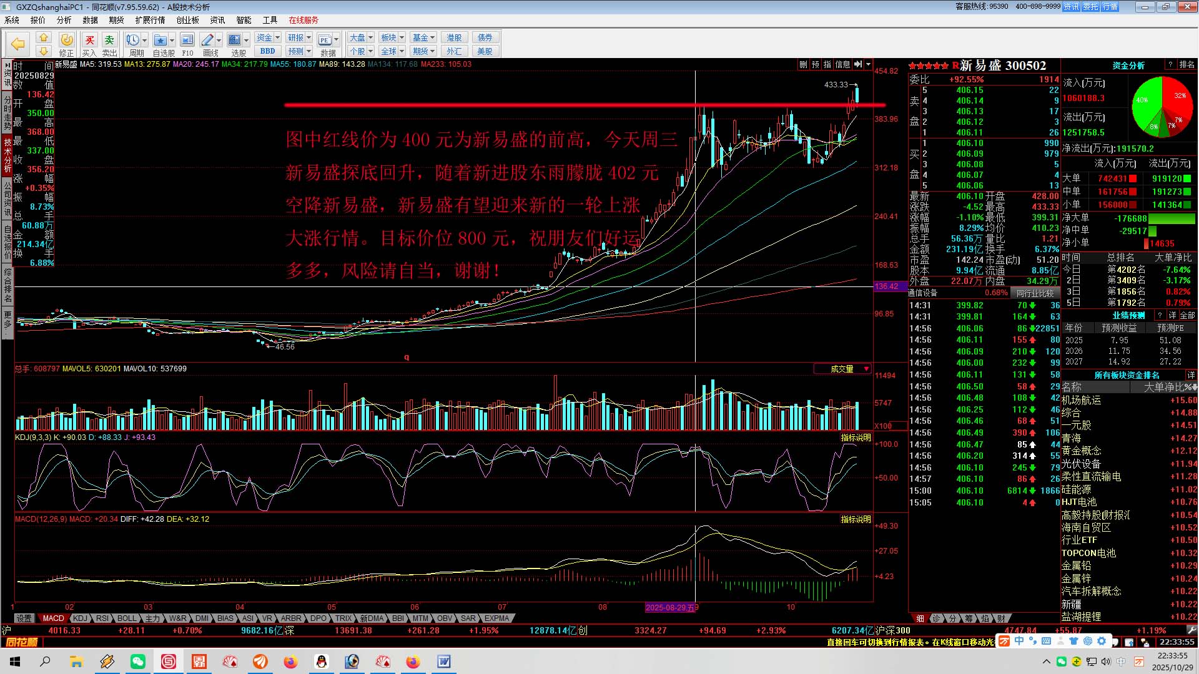Switch indicator to BOLL tab
Screen dimensions: 1199x674
coord(127,618)
